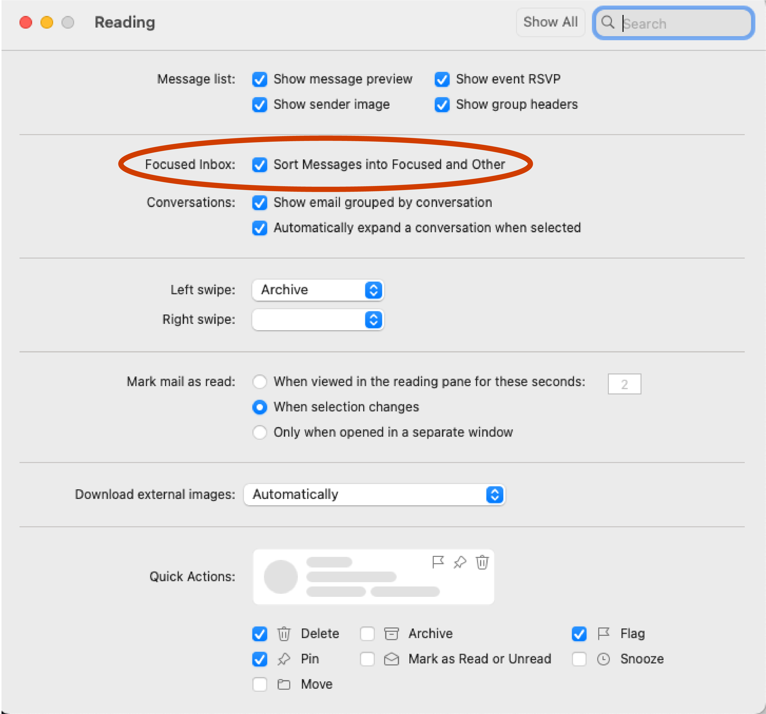This screenshot has width=766, height=714.
Task: Click the envelope icon beside Mark as Read or Unread
Action: coord(391,659)
